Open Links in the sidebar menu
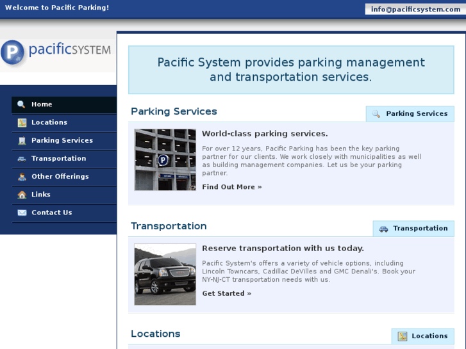Screen dimensions: 466x349 (64, 195)
